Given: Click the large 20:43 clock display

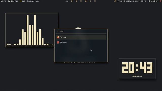Looking at the screenshot, I should (x=137, y=68).
